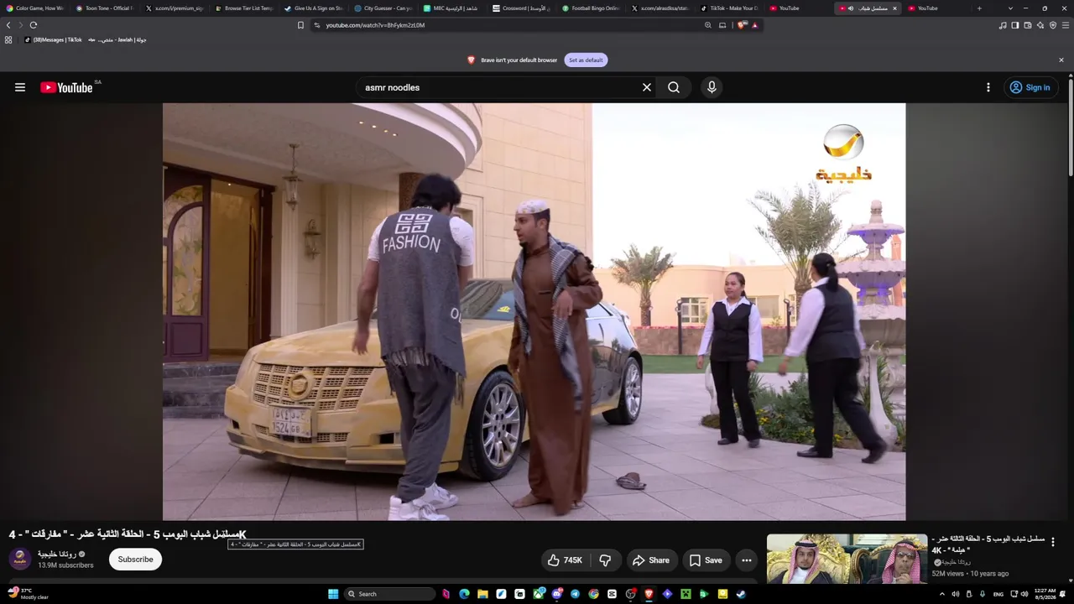Go back to previous page

click(x=8, y=25)
